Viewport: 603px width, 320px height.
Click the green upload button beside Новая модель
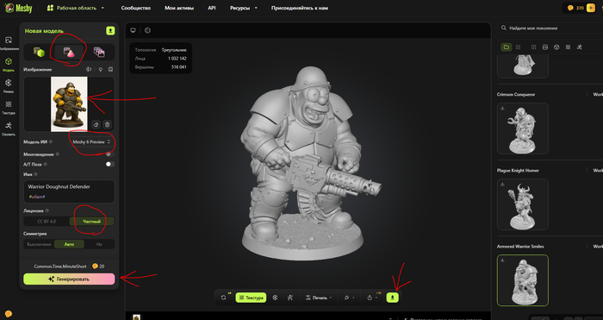point(110,31)
